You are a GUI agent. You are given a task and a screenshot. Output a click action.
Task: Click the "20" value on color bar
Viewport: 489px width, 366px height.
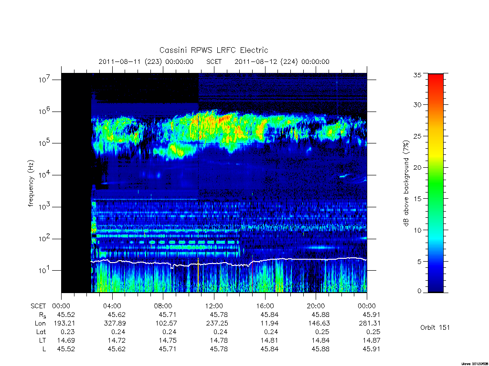pyautogui.click(x=417, y=167)
